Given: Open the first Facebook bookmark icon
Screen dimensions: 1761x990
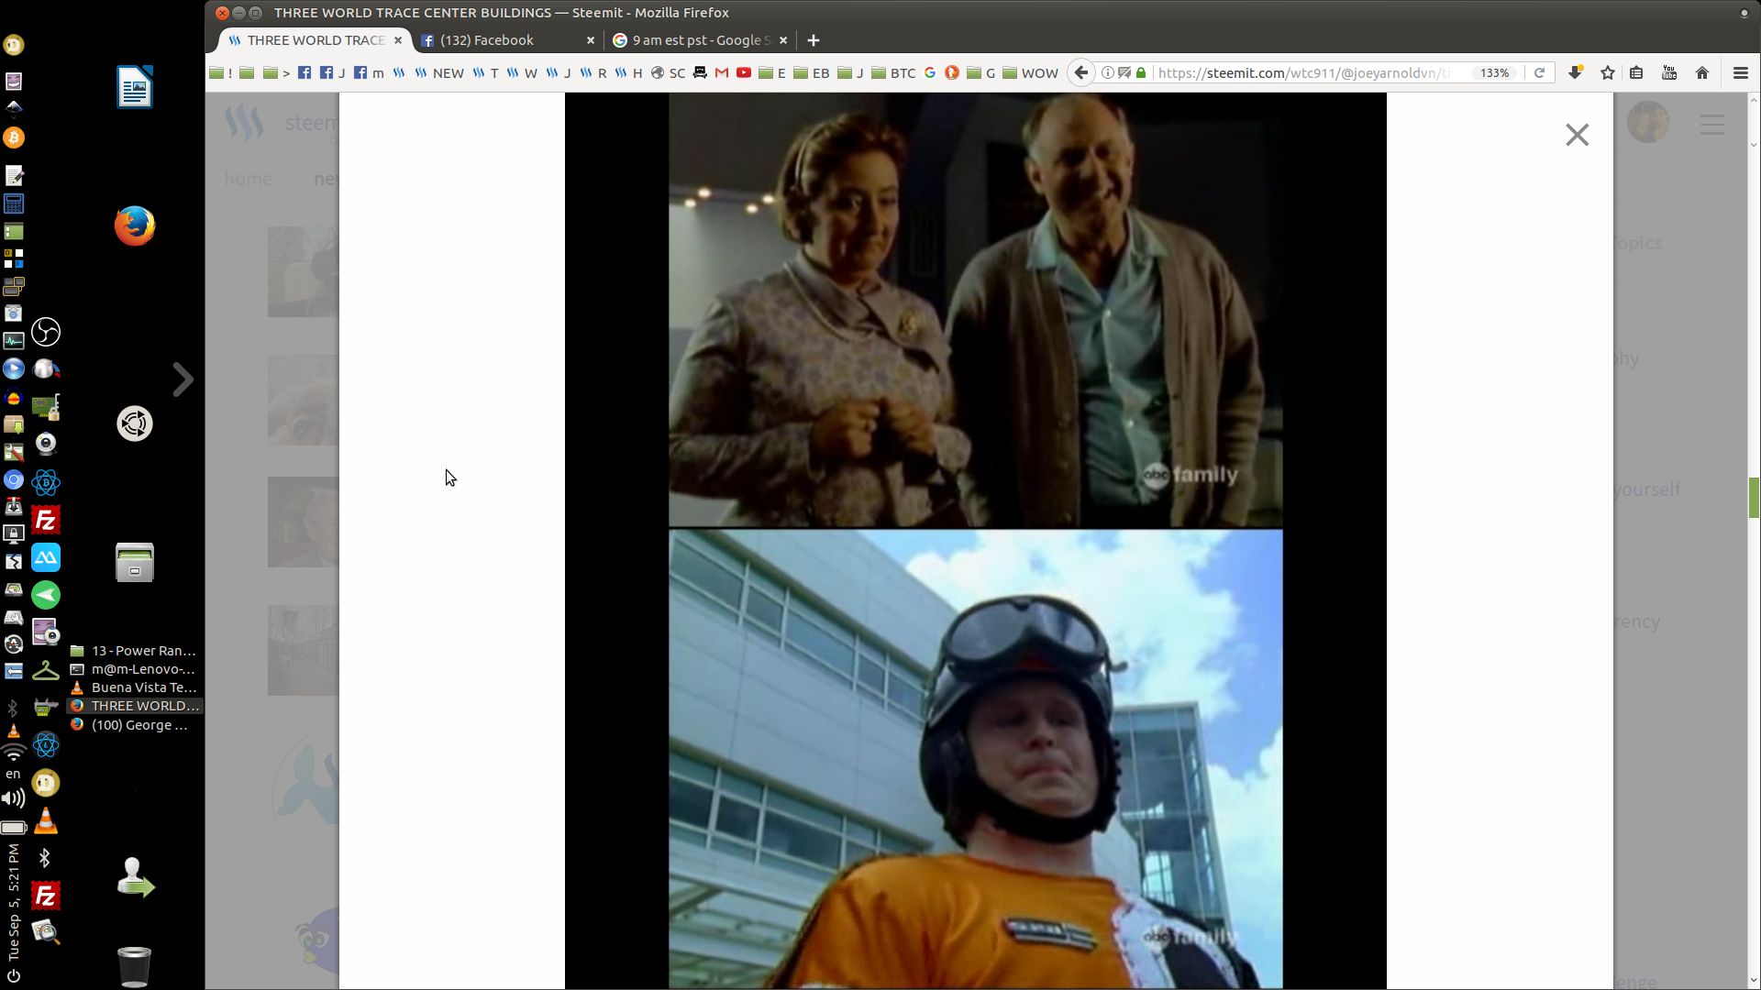Looking at the screenshot, I should tap(305, 73).
